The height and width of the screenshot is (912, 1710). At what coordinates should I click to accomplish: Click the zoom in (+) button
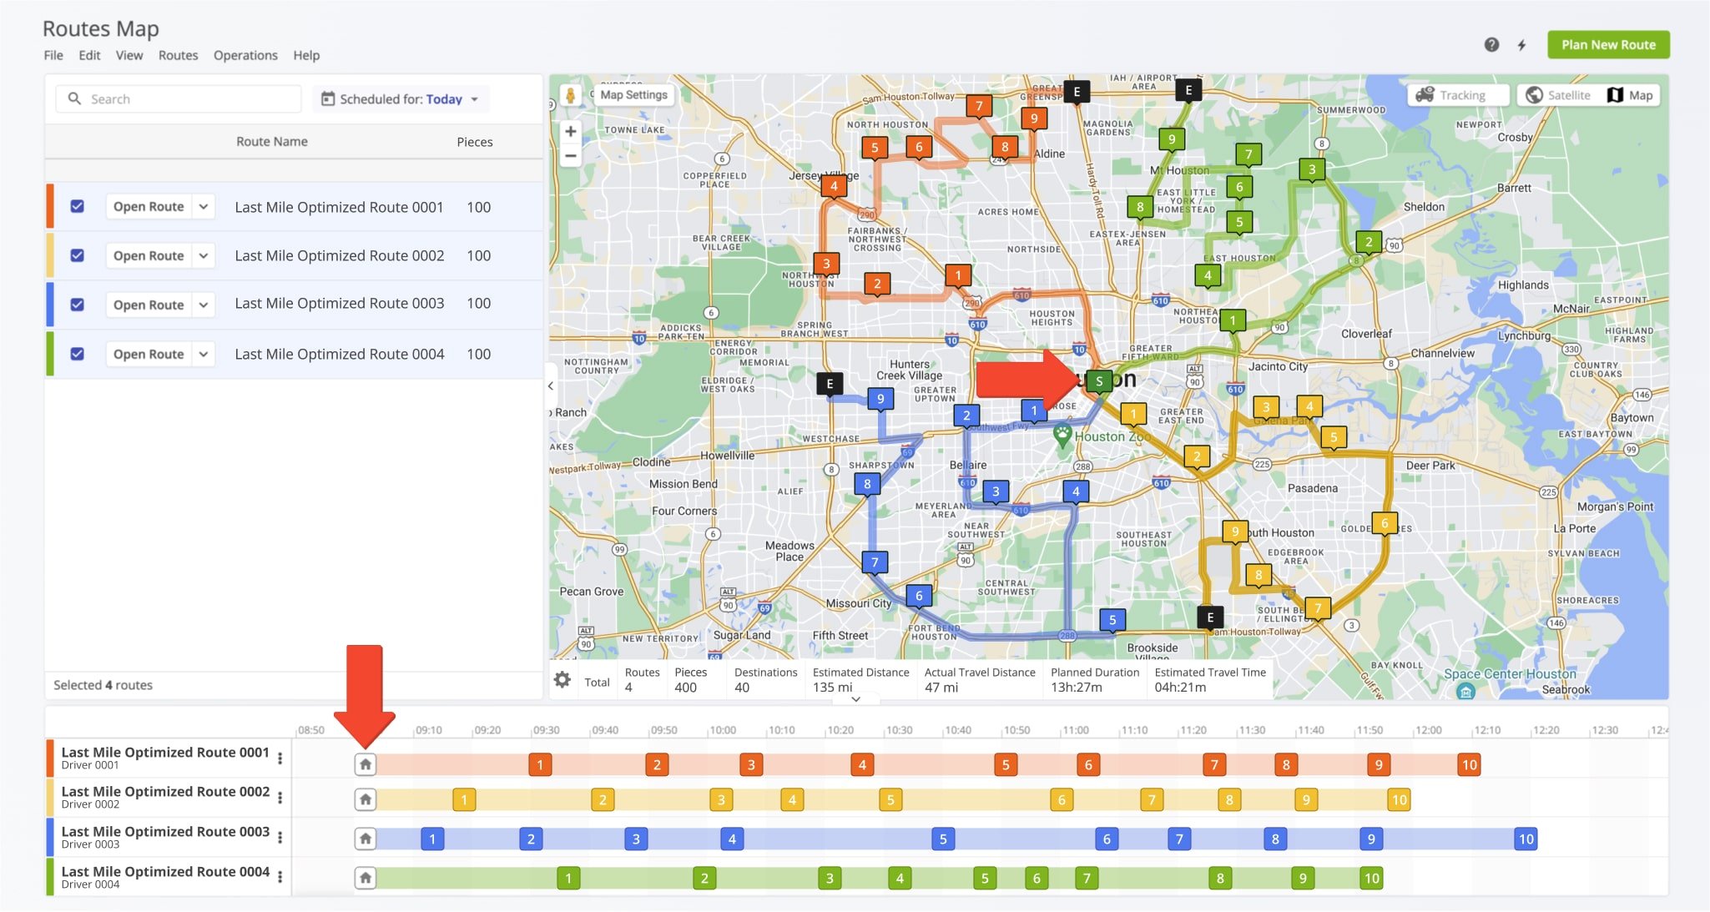[571, 130]
